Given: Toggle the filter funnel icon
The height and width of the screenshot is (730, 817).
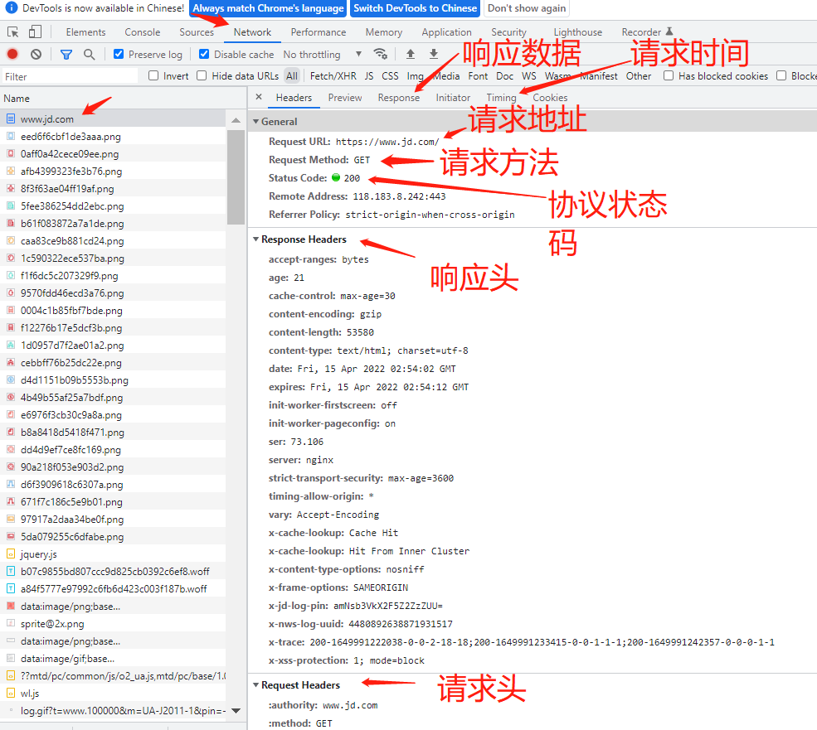Looking at the screenshot, I should [66, 54].
